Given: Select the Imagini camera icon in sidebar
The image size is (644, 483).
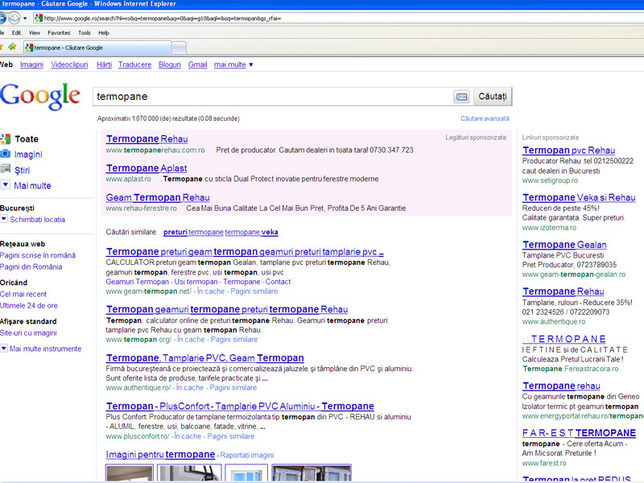Looking at the screenshot, I should (x=6, y=154).
